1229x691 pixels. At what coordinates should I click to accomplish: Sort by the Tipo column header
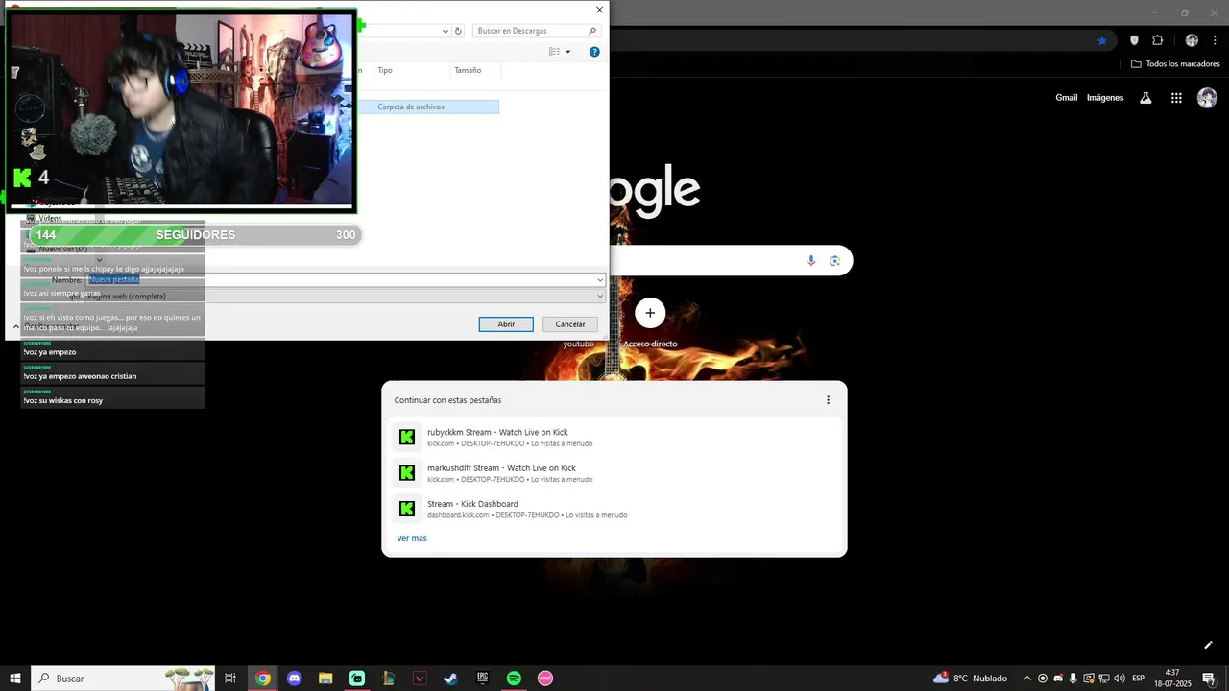[x=385, y=70]
